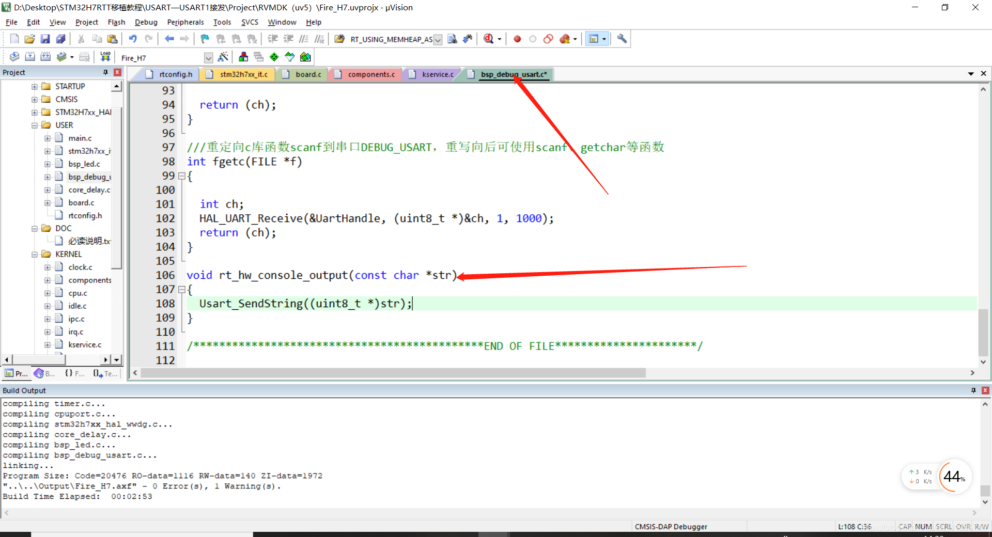The image size is (992, 537).
Task: Select core_delay.c in the project tree
Action: (x=89, y=189)
